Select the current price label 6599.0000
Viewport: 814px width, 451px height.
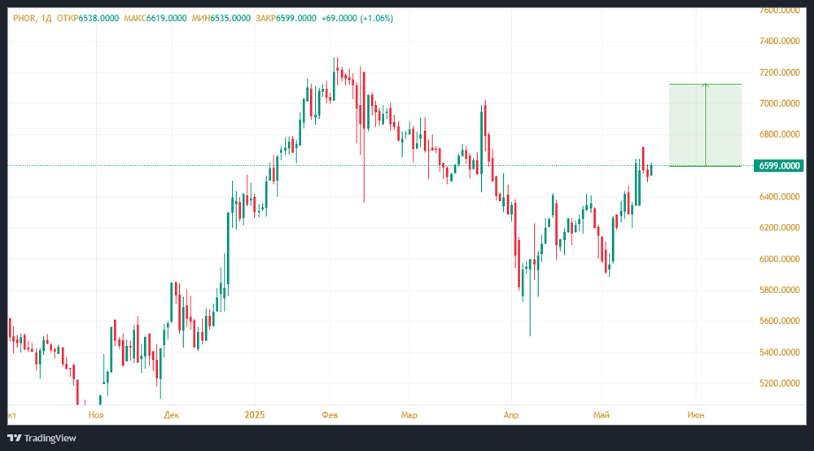point(779,166)
